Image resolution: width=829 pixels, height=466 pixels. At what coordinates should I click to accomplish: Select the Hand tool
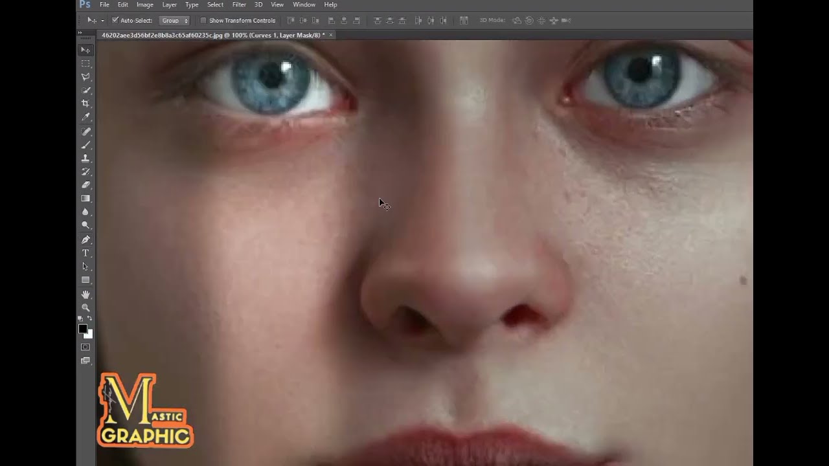[x=85, y=294]
